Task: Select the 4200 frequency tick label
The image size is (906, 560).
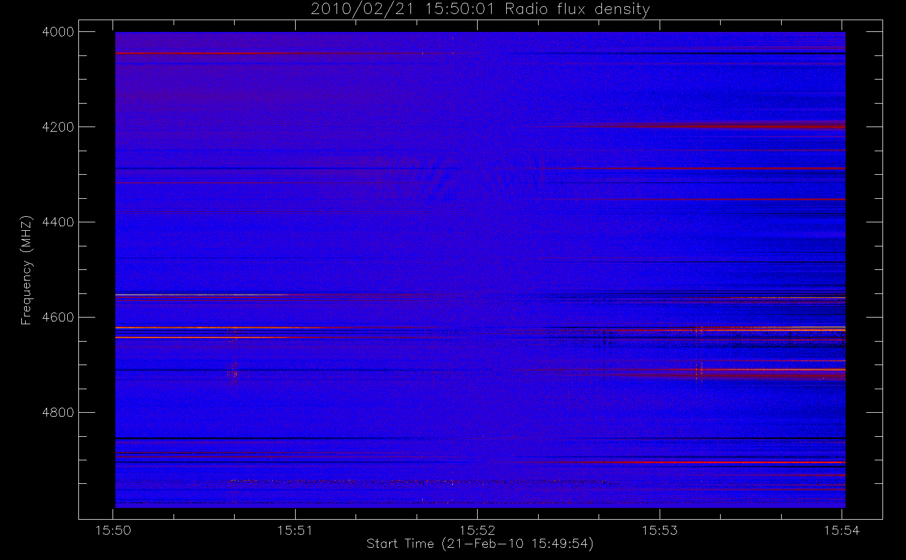Action: point(58,127)
